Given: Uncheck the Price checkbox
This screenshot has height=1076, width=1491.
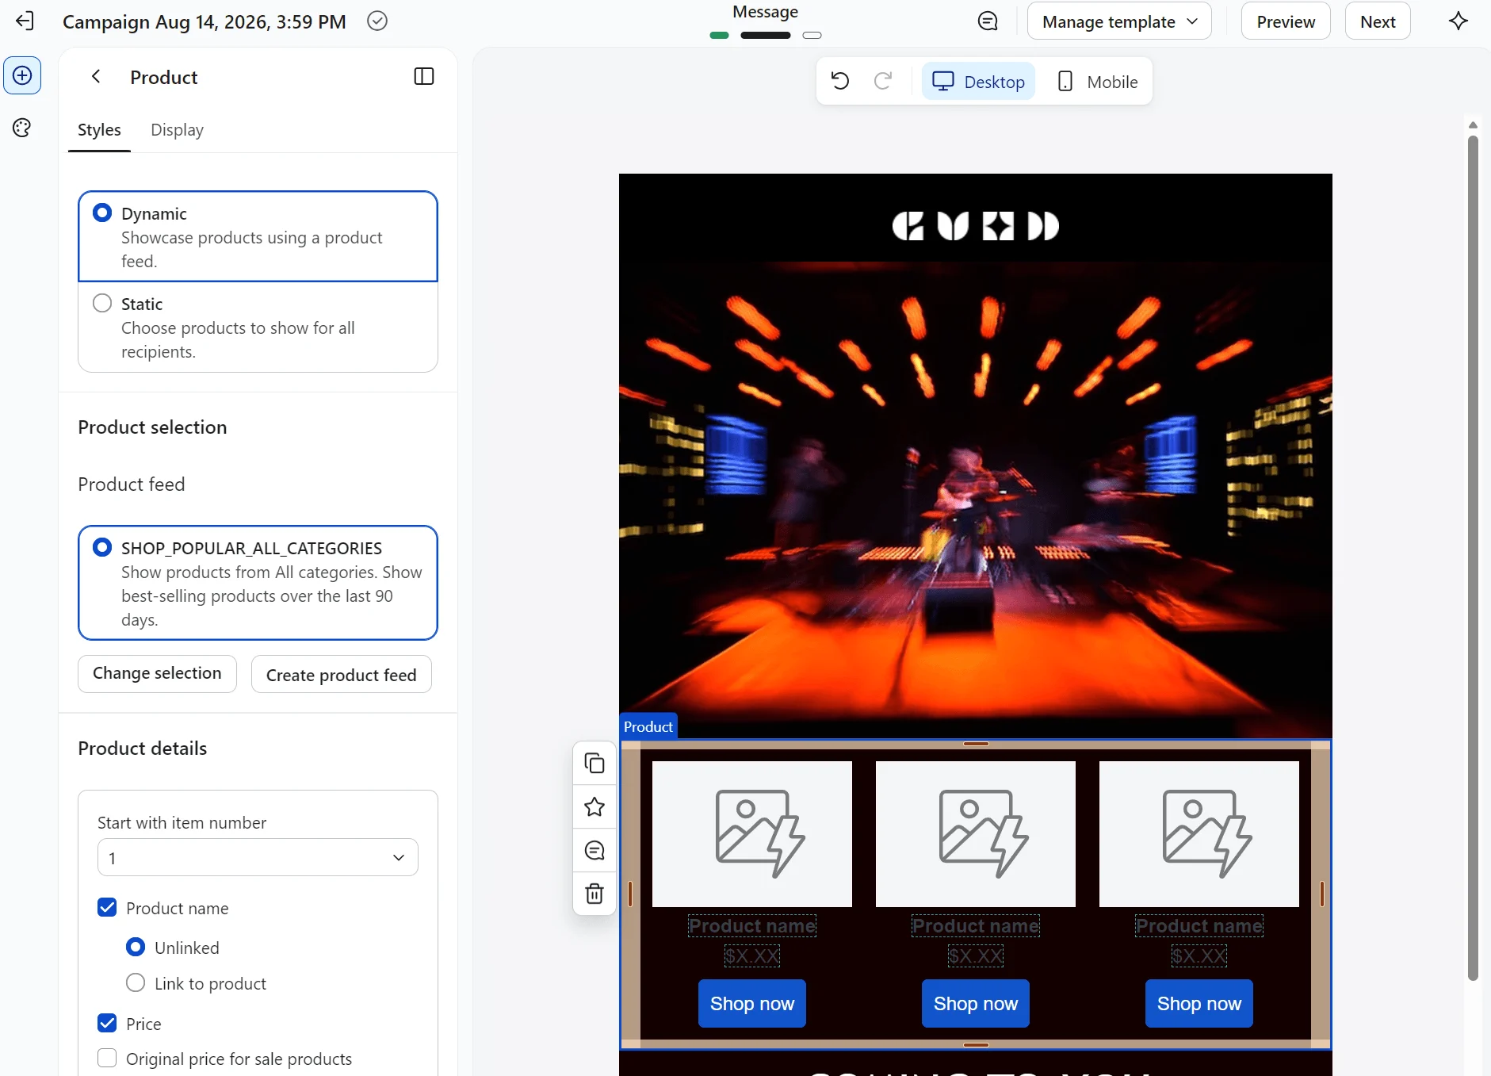Looking at the screenshot, I should pos(107,1023).
